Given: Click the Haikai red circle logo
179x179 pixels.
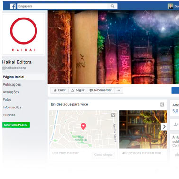Looking at the screenshot, I should point(24,31).
